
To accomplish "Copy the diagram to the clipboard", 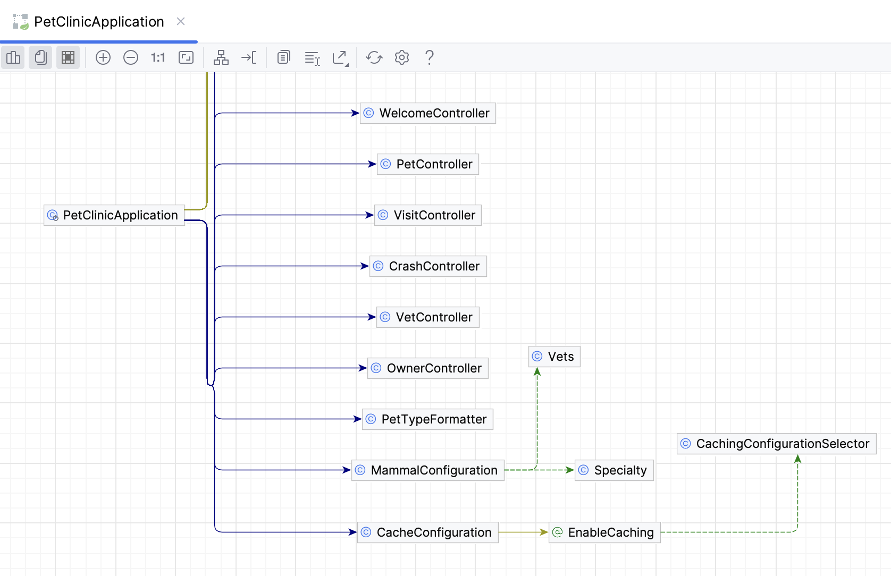I will click(x=284, y=57).
